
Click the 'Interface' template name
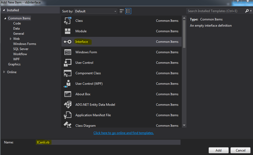(x=82, y=42)
